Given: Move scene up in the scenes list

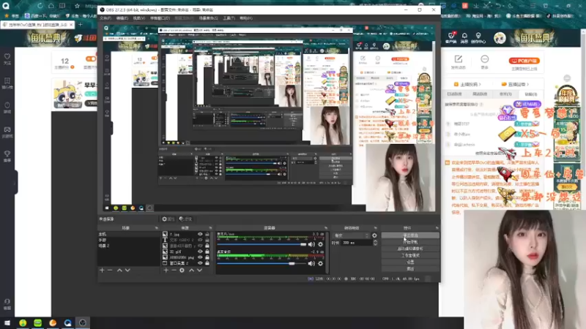Looking at the screenshot, I should click(x=119, y=270).
